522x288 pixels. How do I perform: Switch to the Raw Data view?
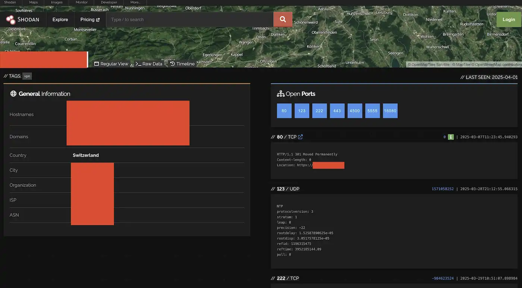click(152, 63)
